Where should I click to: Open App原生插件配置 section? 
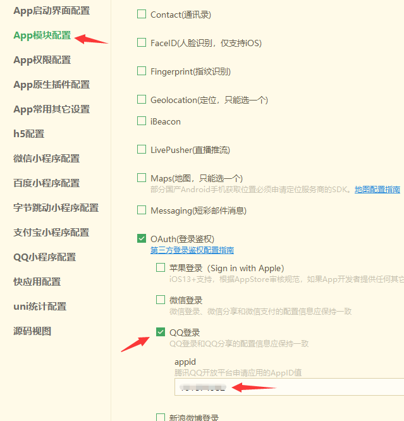(x=52, y=85)
